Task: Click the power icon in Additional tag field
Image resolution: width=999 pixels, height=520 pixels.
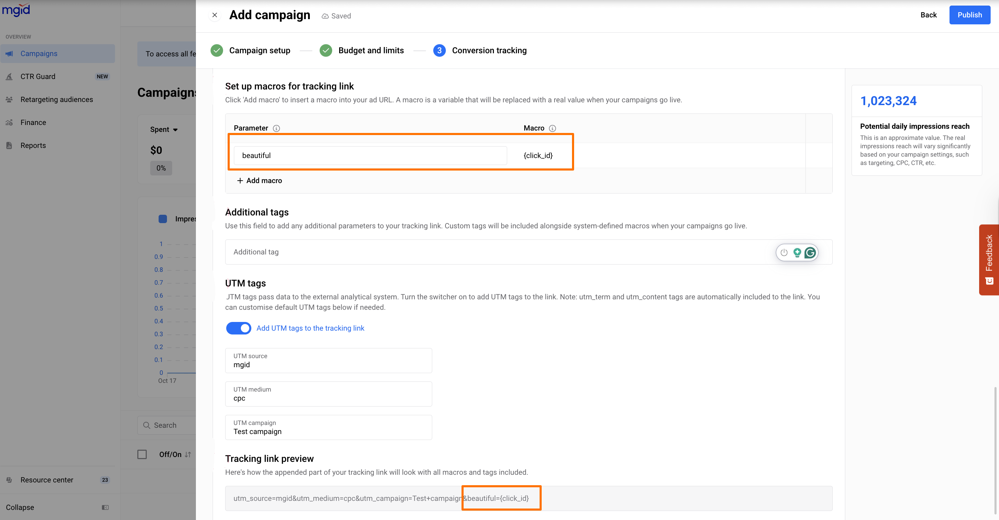Action: (784, 252)
